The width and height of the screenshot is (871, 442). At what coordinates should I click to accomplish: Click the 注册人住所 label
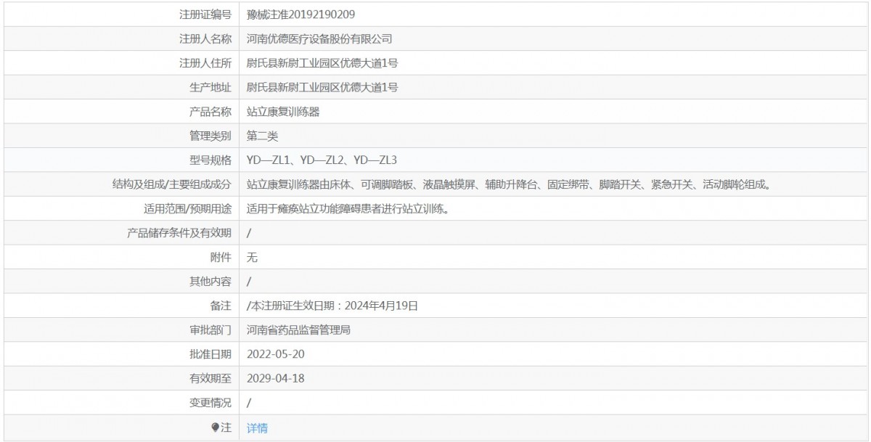pyautogui.click(x=205, y=63)
